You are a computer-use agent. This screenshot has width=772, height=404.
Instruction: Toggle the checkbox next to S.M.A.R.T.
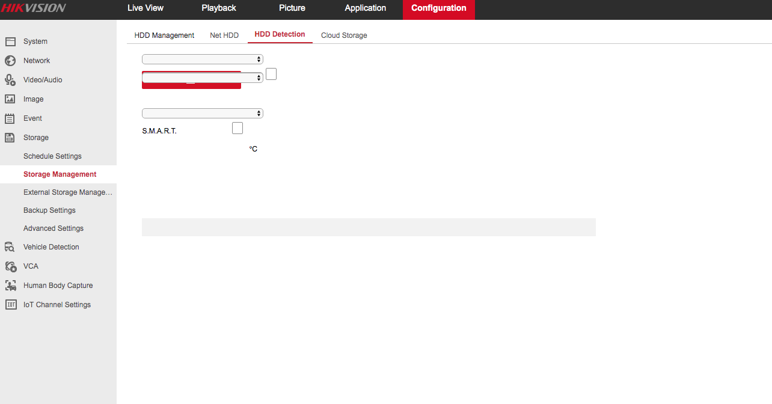237,128
